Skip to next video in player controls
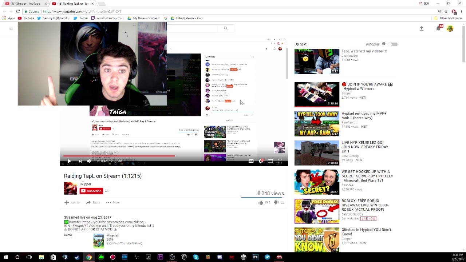 tap(80, 161)
